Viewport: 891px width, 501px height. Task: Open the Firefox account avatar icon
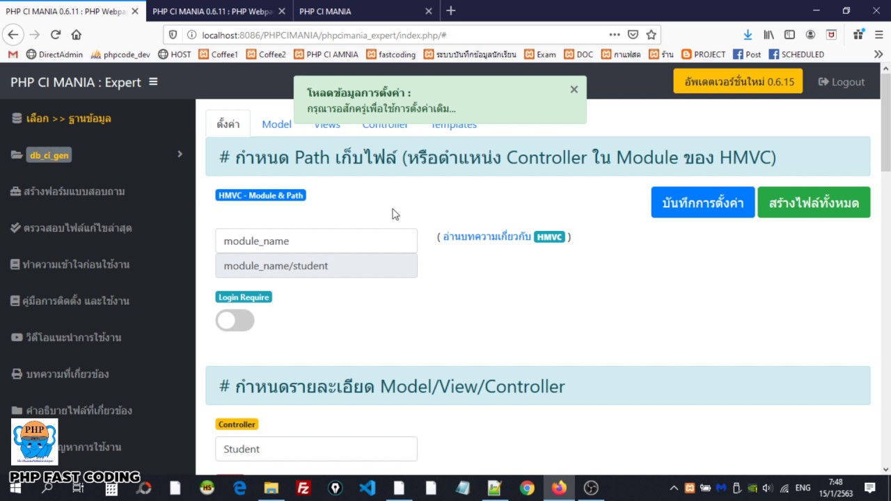click(810, 35)
